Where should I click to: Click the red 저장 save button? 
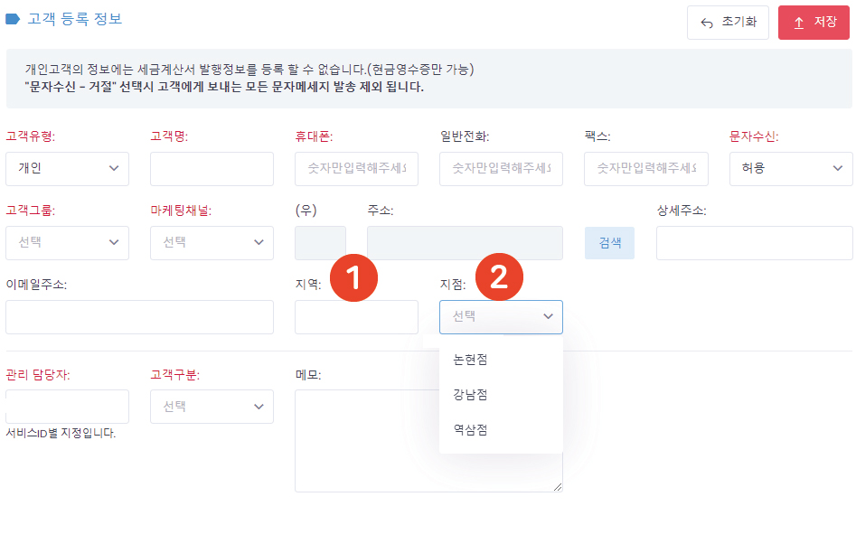pyautogui.click(x=814, y=23)
